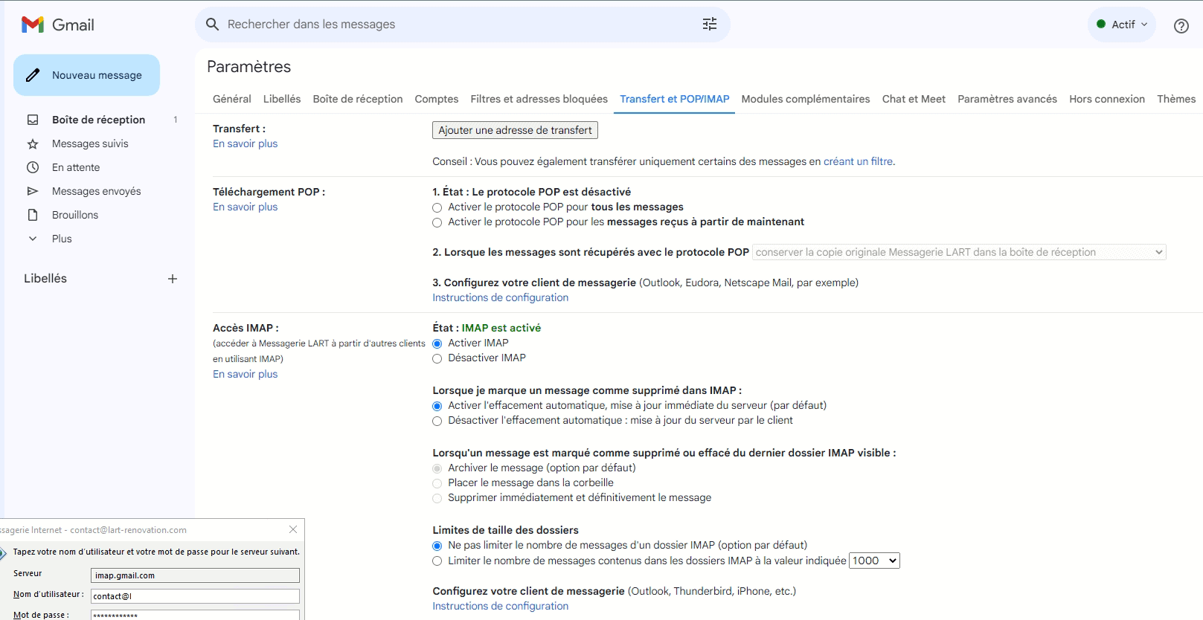Open search options filter icon

coord(710,25)
